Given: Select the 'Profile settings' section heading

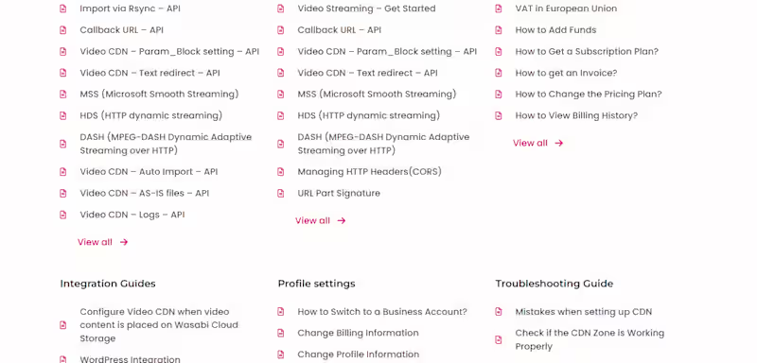Looking at the screenshot, I should tap(316, 284).
